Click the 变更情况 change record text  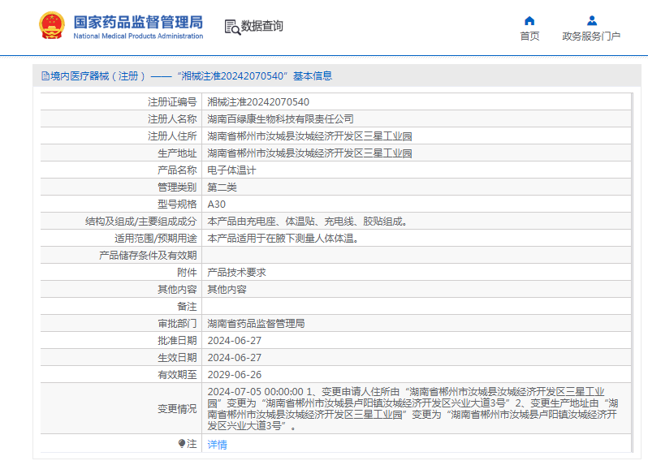[x=413, y=408]
